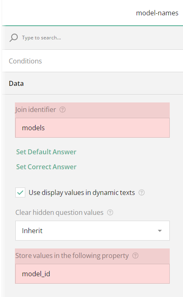Edit the property field containing model_id
Screen dimensions: 183x297
(x=92, y=274)
